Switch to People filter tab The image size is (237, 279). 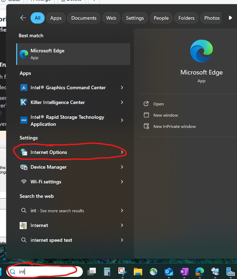click(x=161, y=18)
